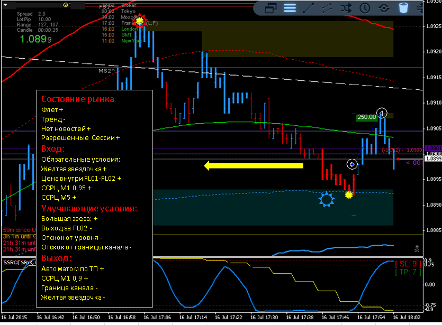The height and width of the screenshot is (325, 442).
Task: Click the green 250.00 profit label
Action: [x=366, y=117]
